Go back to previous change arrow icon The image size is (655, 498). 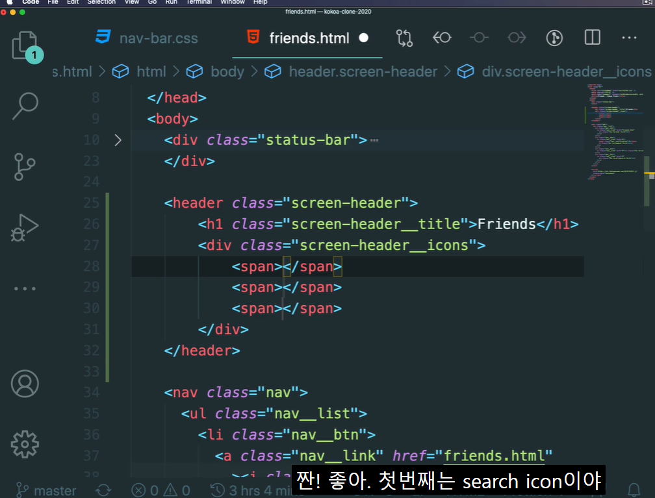pyautogui.click(x=442, y=38)
